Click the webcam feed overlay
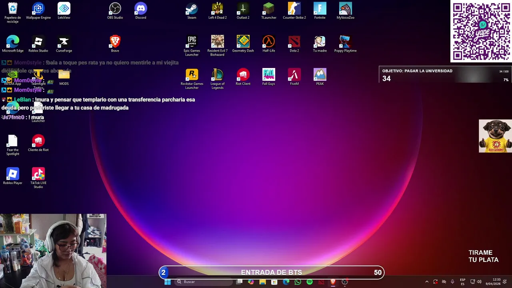Image resolution: width=512 pixels, height=288 pixels. [53, 251]
